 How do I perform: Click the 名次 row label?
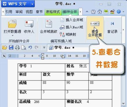[23, 92]
